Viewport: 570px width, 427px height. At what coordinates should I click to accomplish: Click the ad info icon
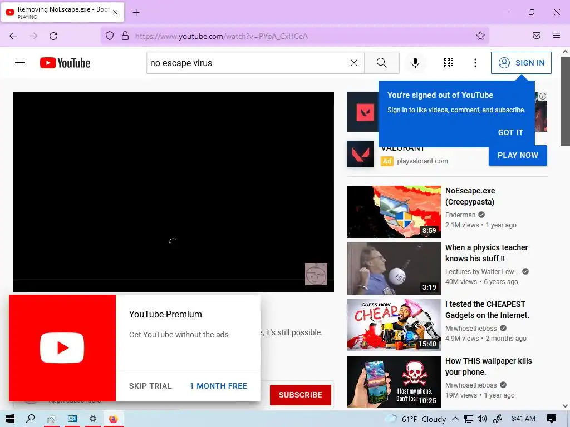coord(542,96)
